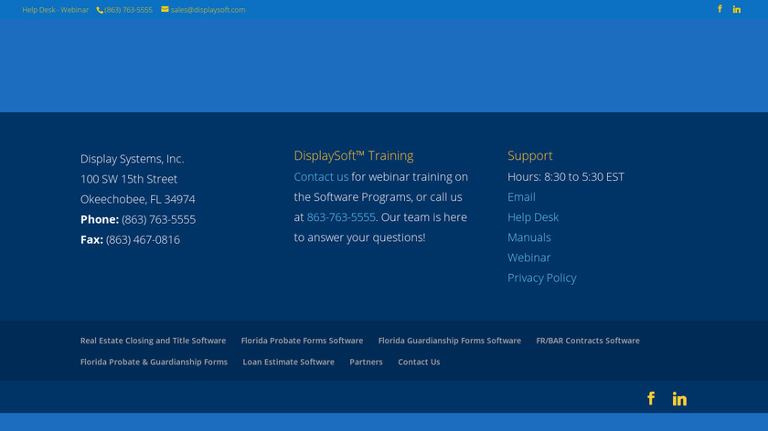Open Real Estate Closing and Title Software
Image resolution: width=768 pixels, height=431 pixels.
pyautogui.click(x=153, y=341)
